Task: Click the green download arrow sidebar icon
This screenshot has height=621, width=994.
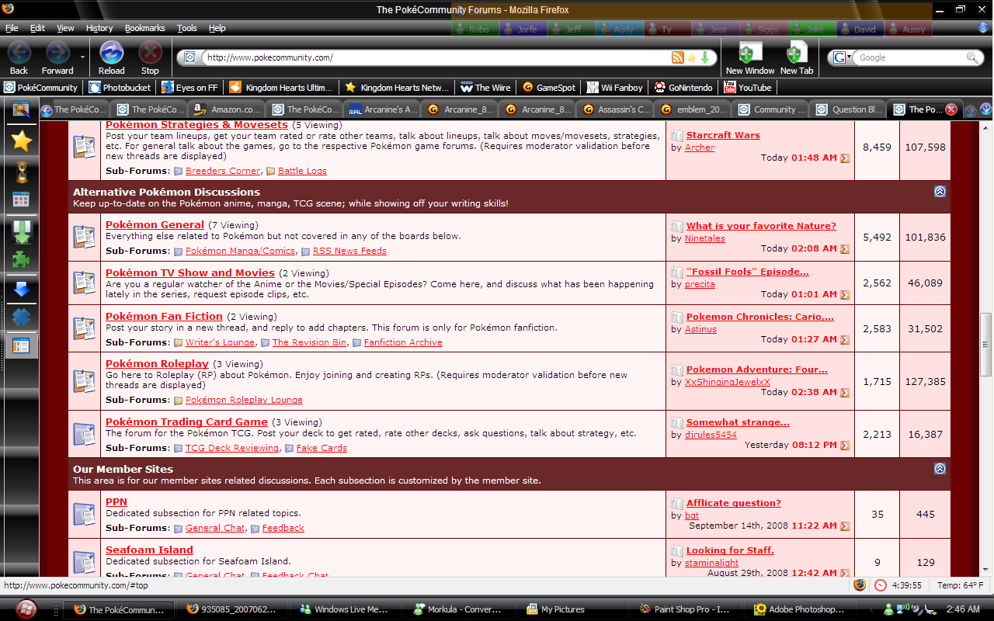Action: pos(21,231)
